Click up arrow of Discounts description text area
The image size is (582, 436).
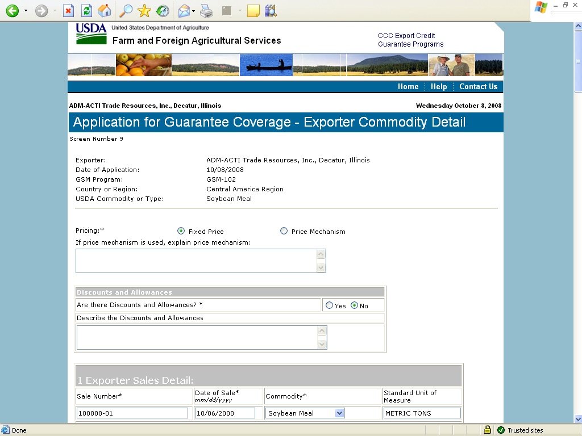click(x=322, y=331)
